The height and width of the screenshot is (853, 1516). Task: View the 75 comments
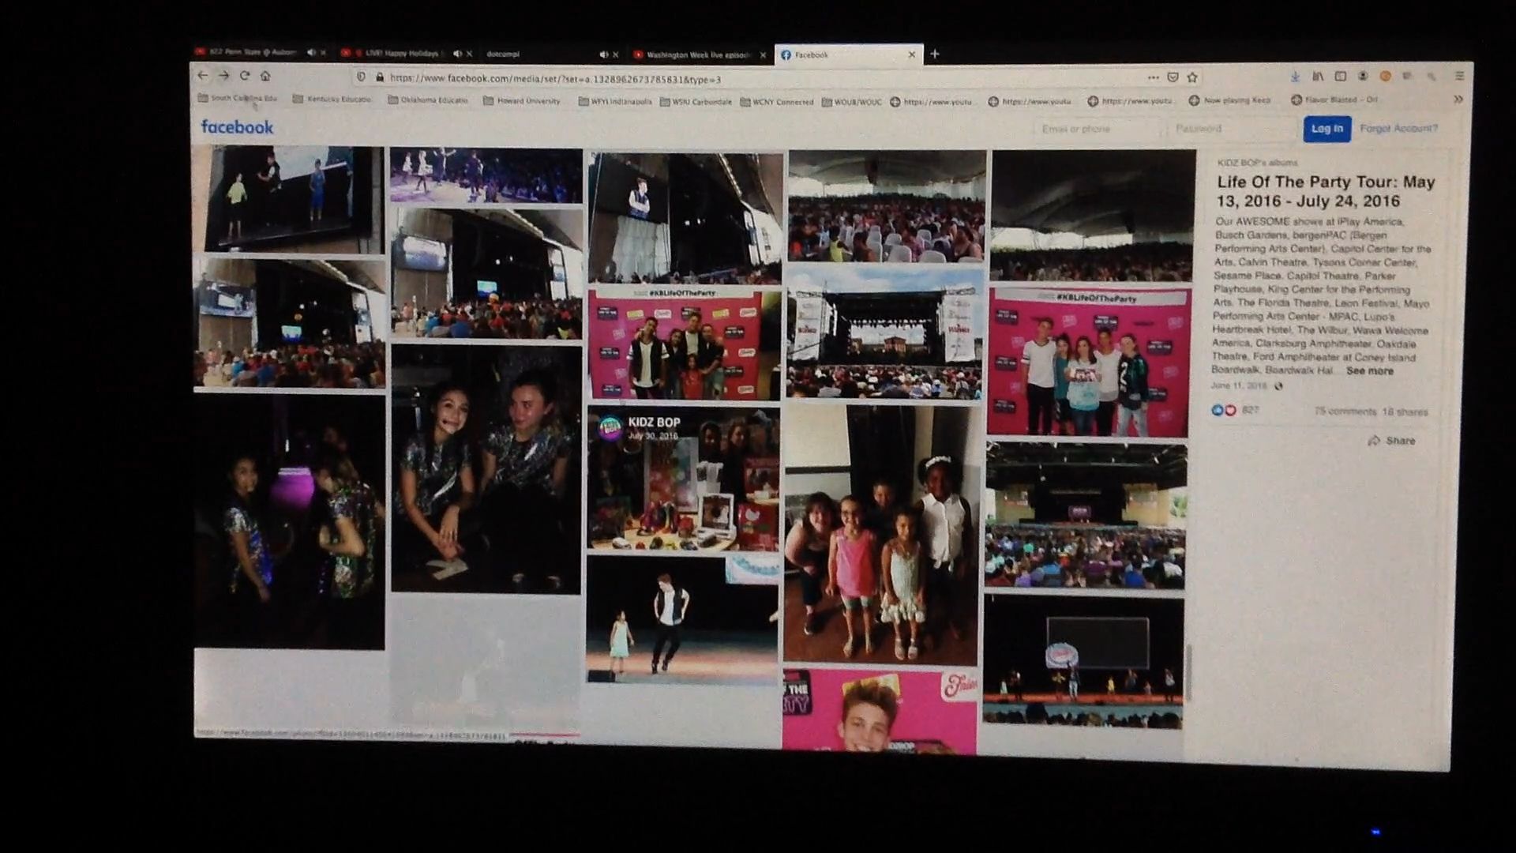1345,411
